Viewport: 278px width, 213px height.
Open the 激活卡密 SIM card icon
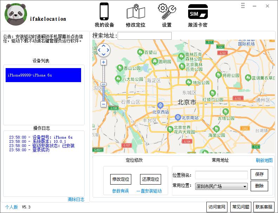(198, 12)
